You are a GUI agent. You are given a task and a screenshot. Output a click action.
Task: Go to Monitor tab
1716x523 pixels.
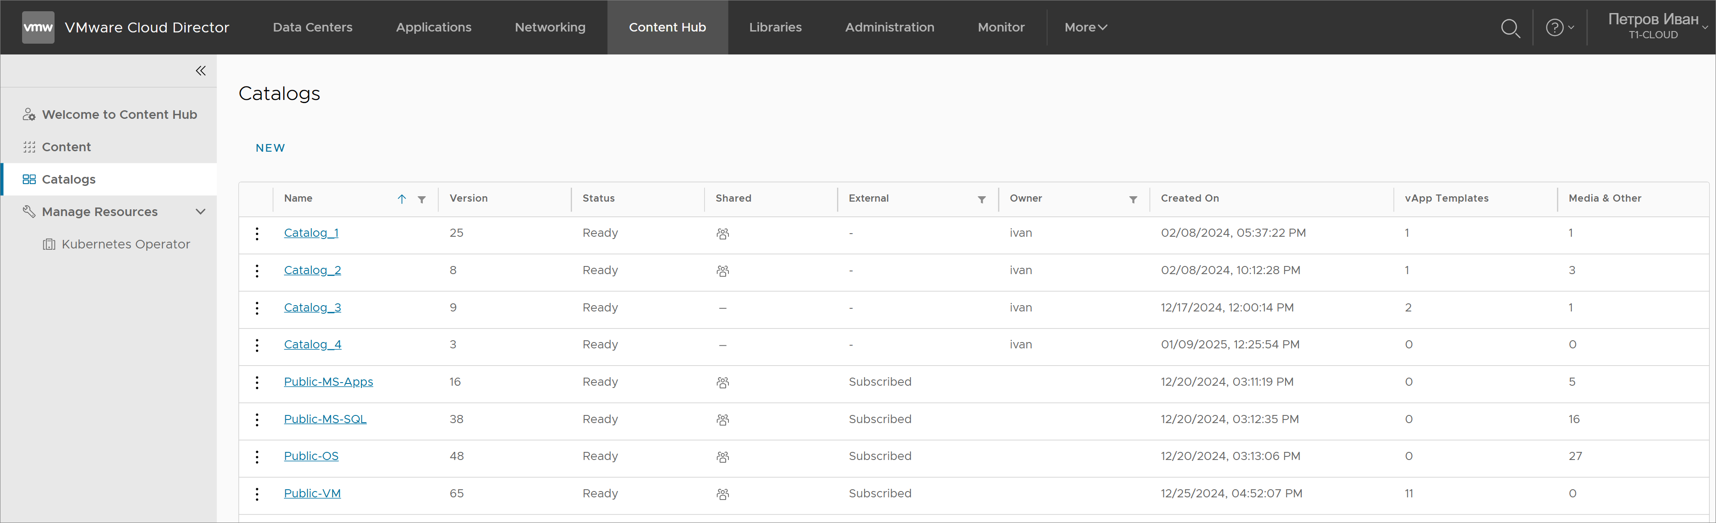(1001, 27)
